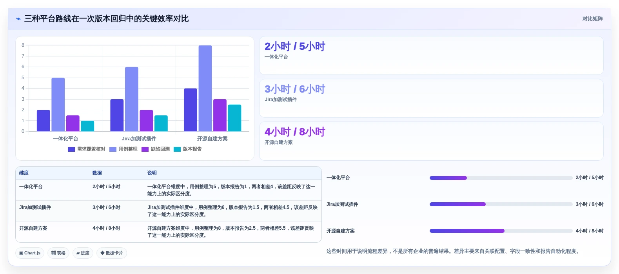619x274 pixels.
Task: Click the dashboard title text
Action: coord(107,19)
